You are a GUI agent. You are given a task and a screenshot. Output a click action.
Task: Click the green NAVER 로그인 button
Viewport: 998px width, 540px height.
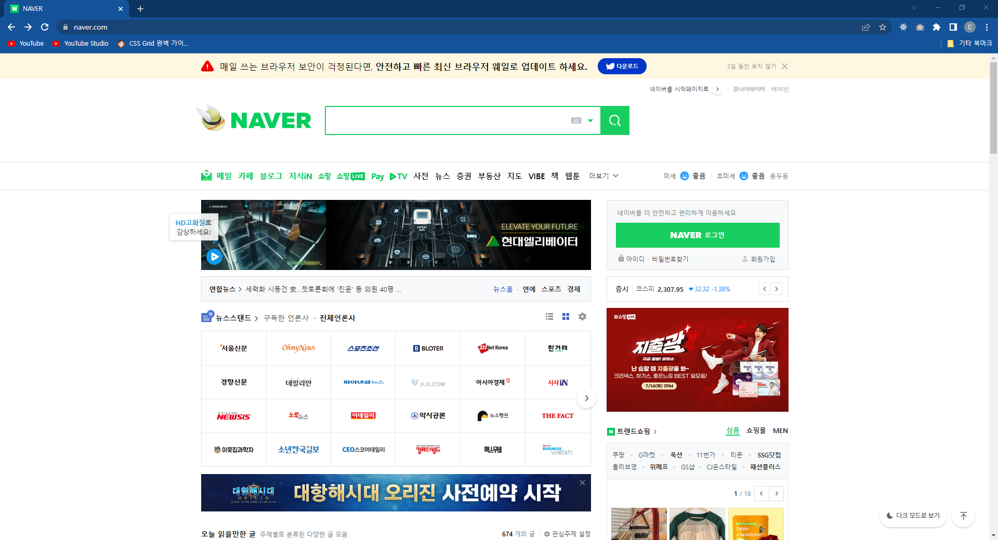(698, 235)
